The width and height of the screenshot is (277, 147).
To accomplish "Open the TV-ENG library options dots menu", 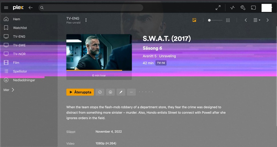I will tap(86, 20).
